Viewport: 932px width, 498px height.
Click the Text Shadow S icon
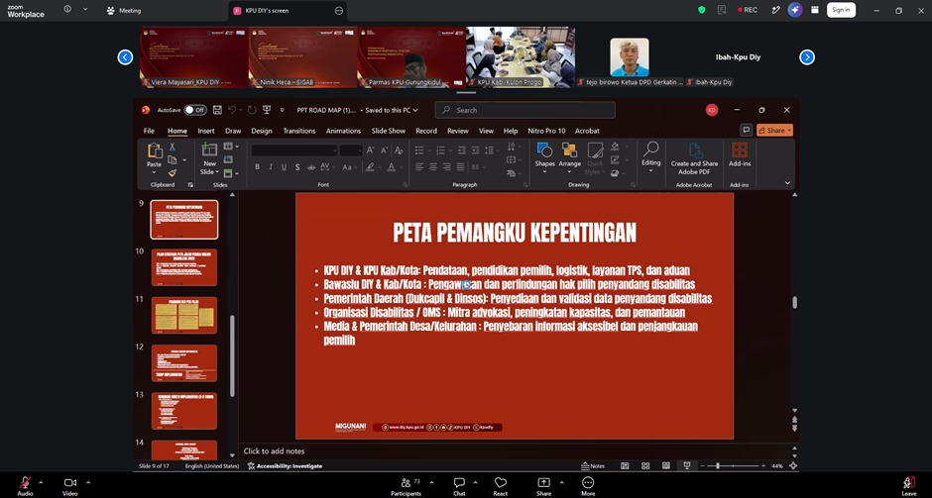click(297, 167)
